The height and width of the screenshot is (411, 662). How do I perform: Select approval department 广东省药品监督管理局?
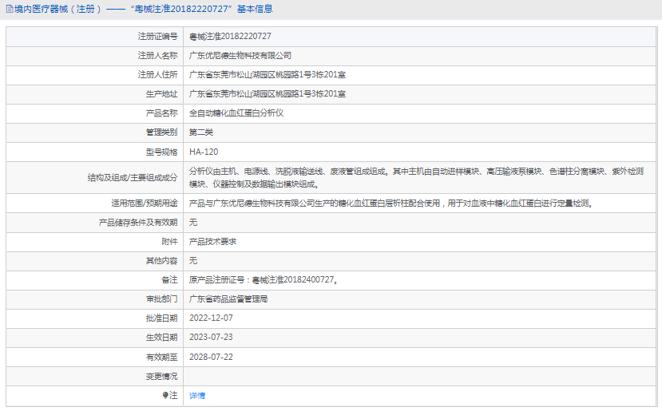pos(228,299)
